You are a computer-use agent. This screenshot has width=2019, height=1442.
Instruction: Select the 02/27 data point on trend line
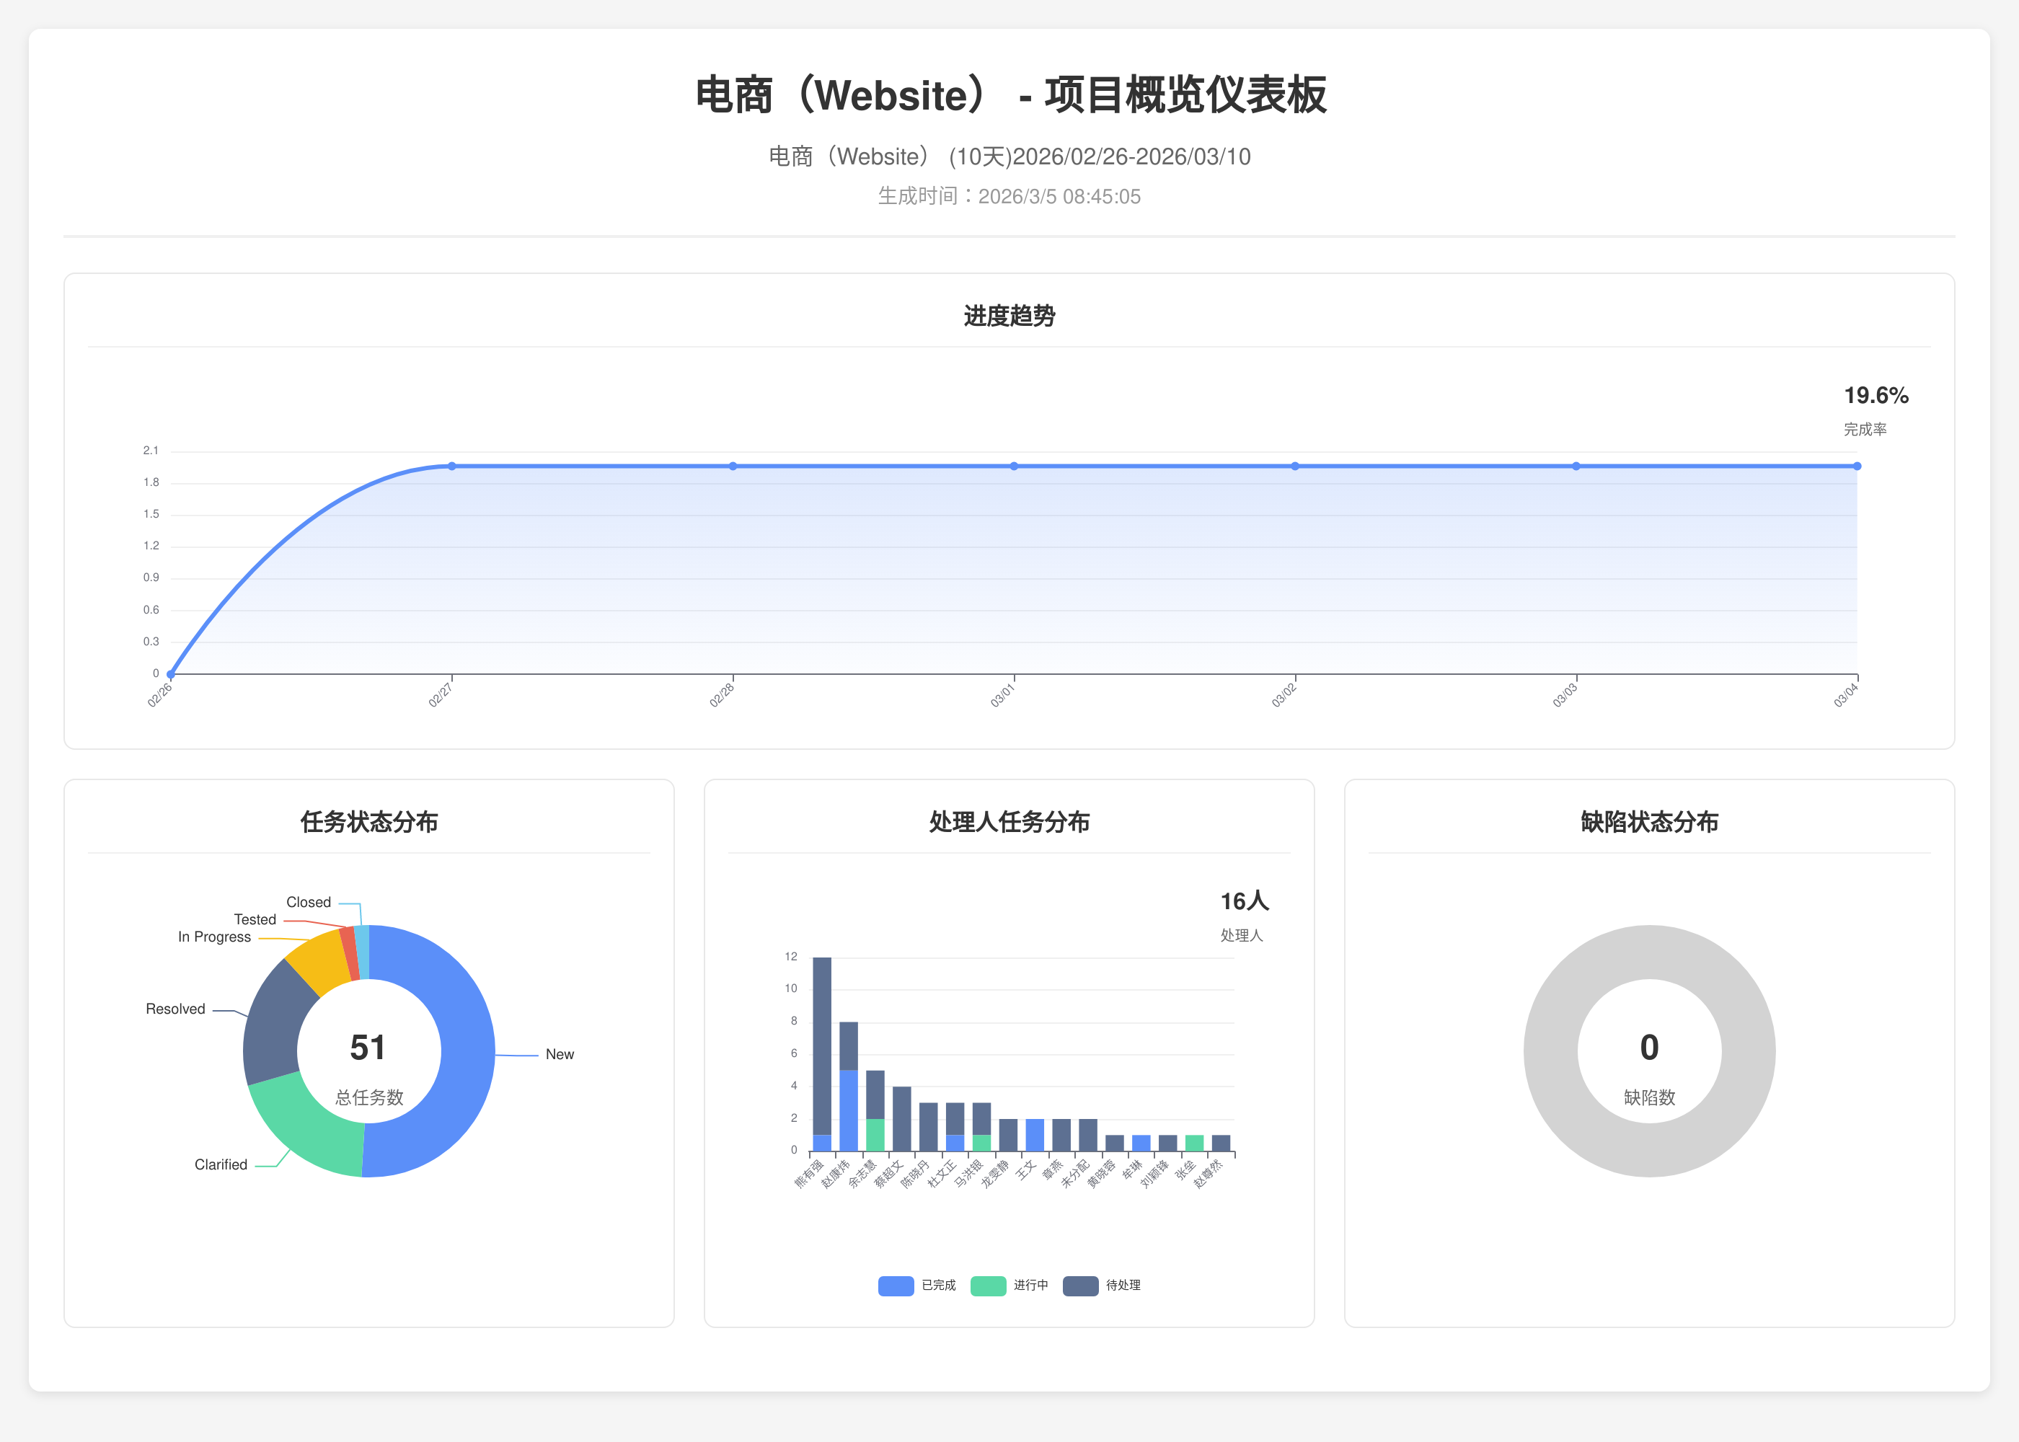click(x=452, y=466)
